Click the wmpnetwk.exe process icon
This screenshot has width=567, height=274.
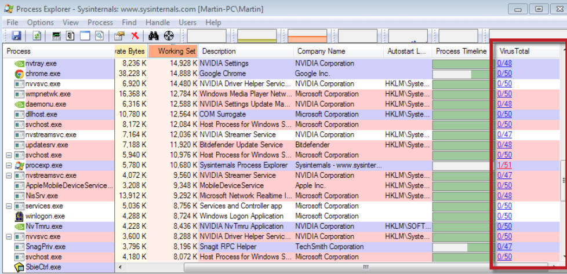coord(19,94)
